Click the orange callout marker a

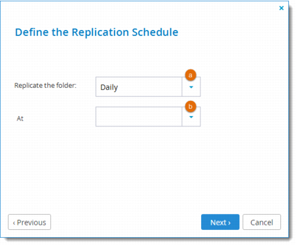click(191, 75)
